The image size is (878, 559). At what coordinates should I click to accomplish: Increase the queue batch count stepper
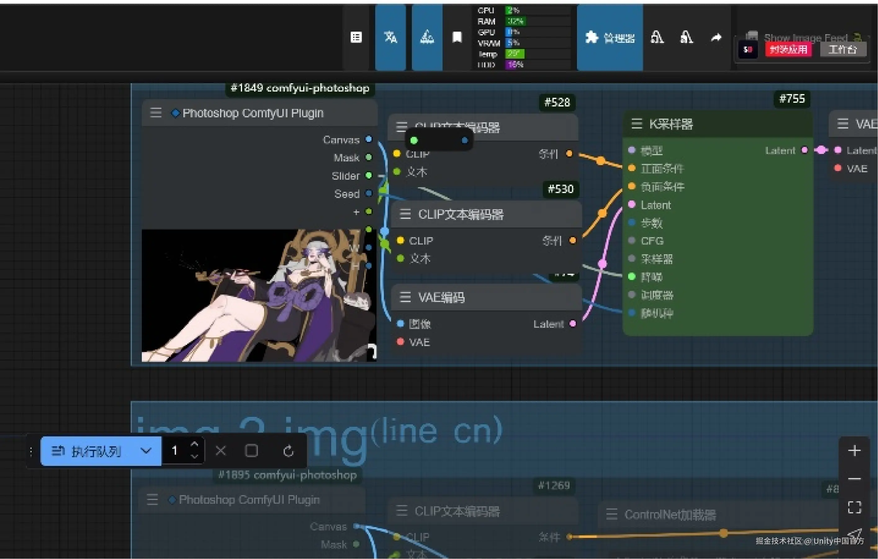pyautogui.click(x=194, y=444)
